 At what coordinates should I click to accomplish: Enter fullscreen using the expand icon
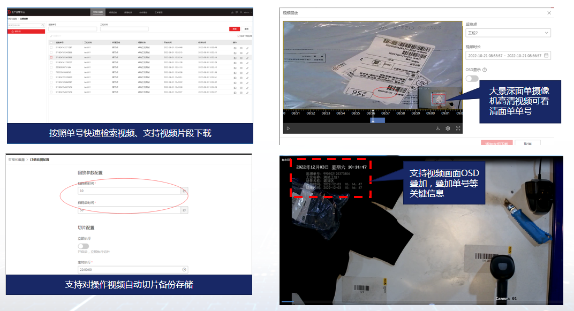458,128
